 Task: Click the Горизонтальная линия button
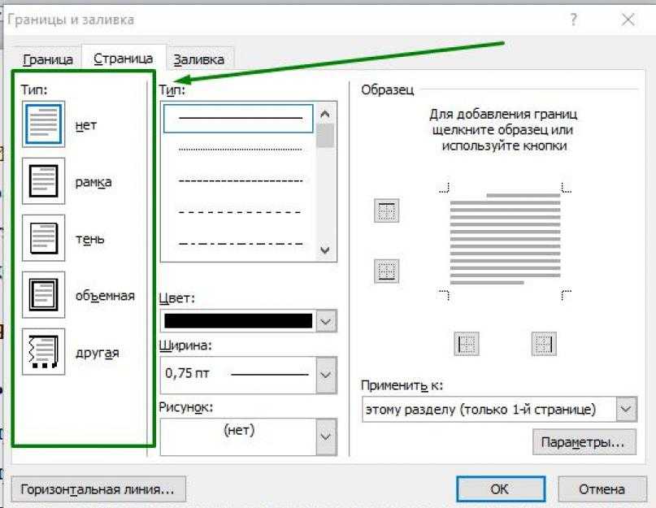pyautogui.click(x=98, y=488)
